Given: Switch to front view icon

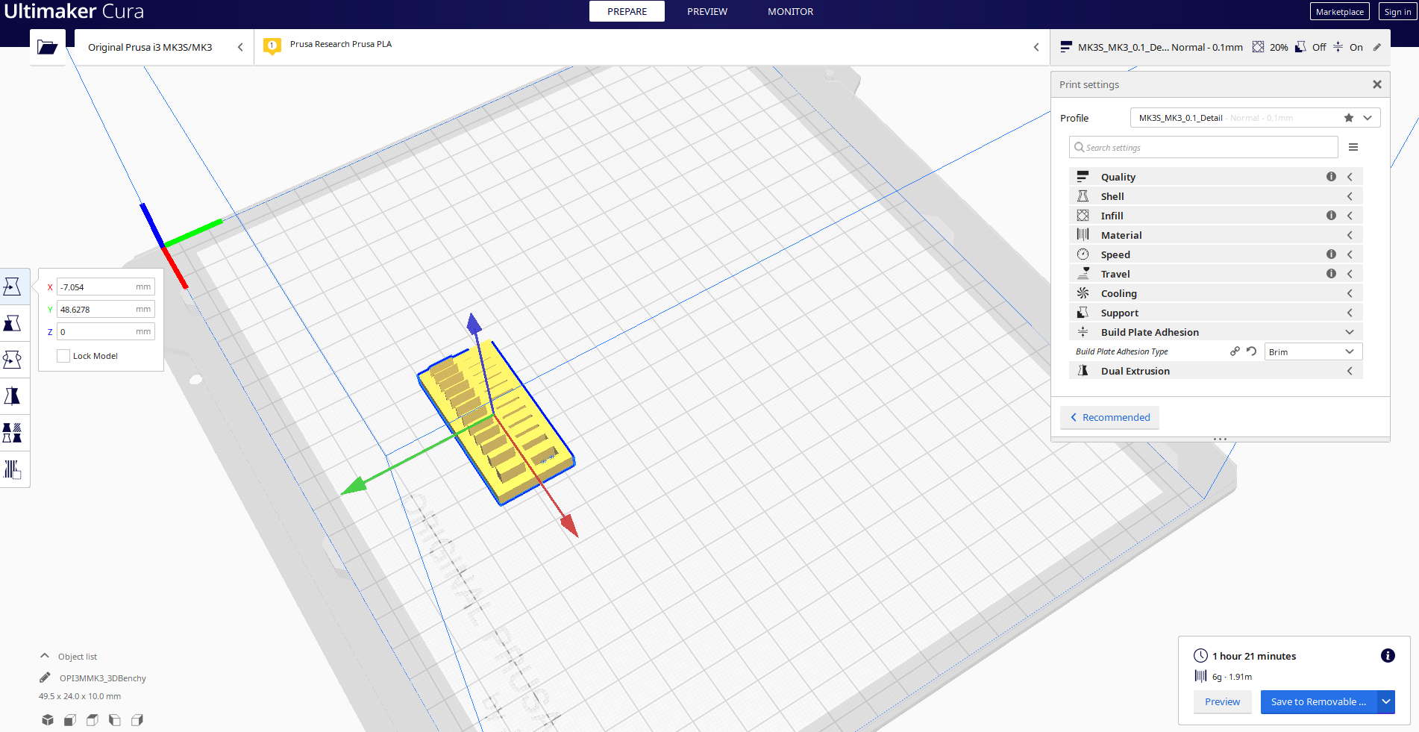Looking at the screenshot, I should click(70, 720).
